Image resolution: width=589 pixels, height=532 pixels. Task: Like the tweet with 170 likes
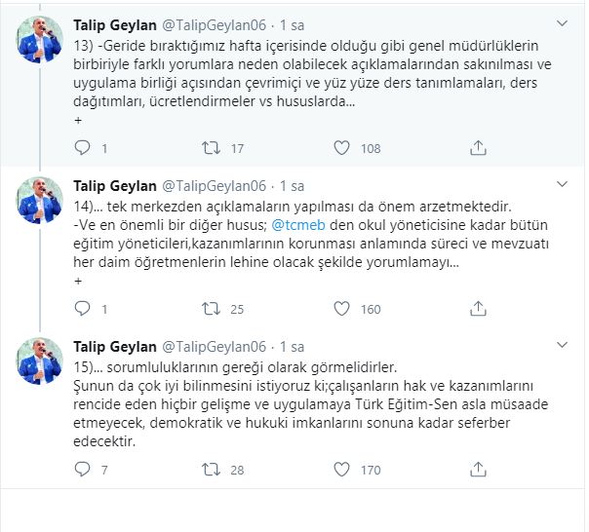click(x=341, y=471)
